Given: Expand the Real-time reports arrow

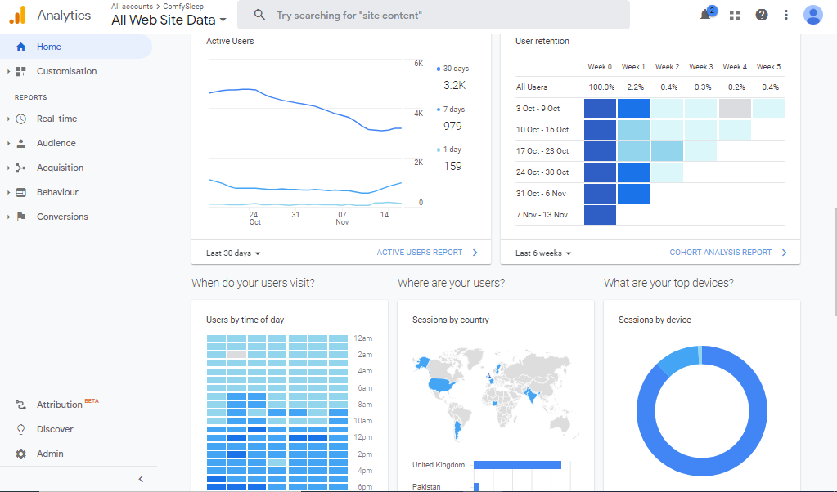Looking at the screenshot, I should tap(8, 119).
